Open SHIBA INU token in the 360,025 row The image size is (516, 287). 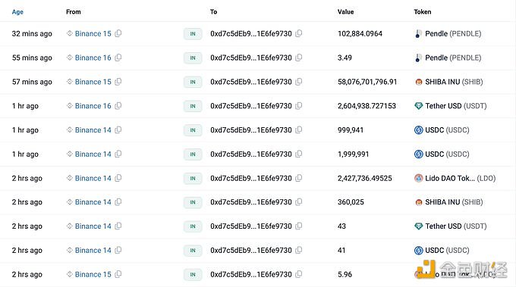coord(454,202)
